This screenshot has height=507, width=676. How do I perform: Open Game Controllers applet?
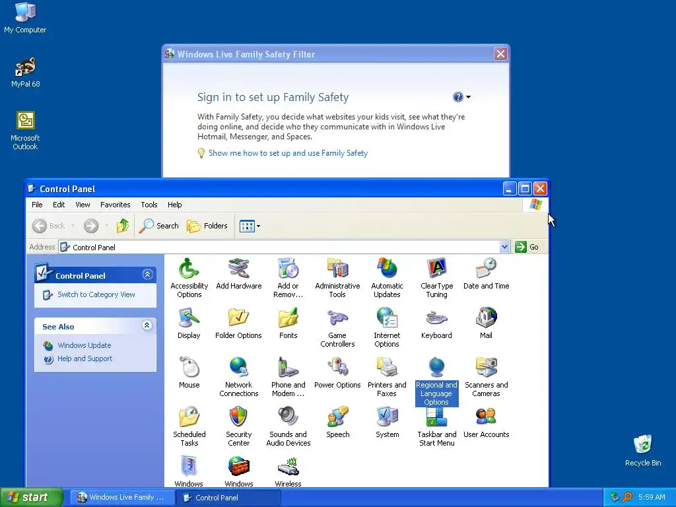[x=337, y=327]
